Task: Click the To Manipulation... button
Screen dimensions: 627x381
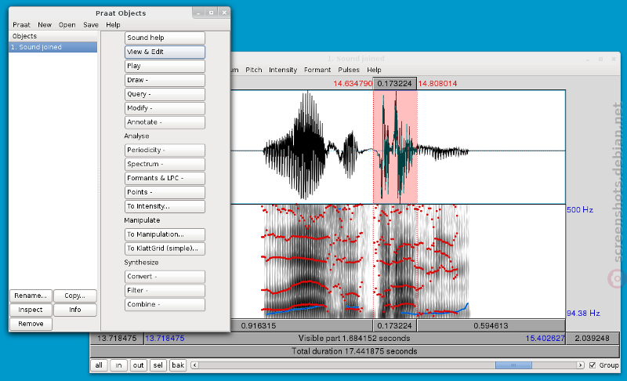Action: click(165, 234)
